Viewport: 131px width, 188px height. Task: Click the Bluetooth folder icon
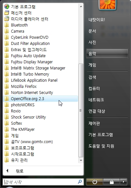(x=7, y=25)
